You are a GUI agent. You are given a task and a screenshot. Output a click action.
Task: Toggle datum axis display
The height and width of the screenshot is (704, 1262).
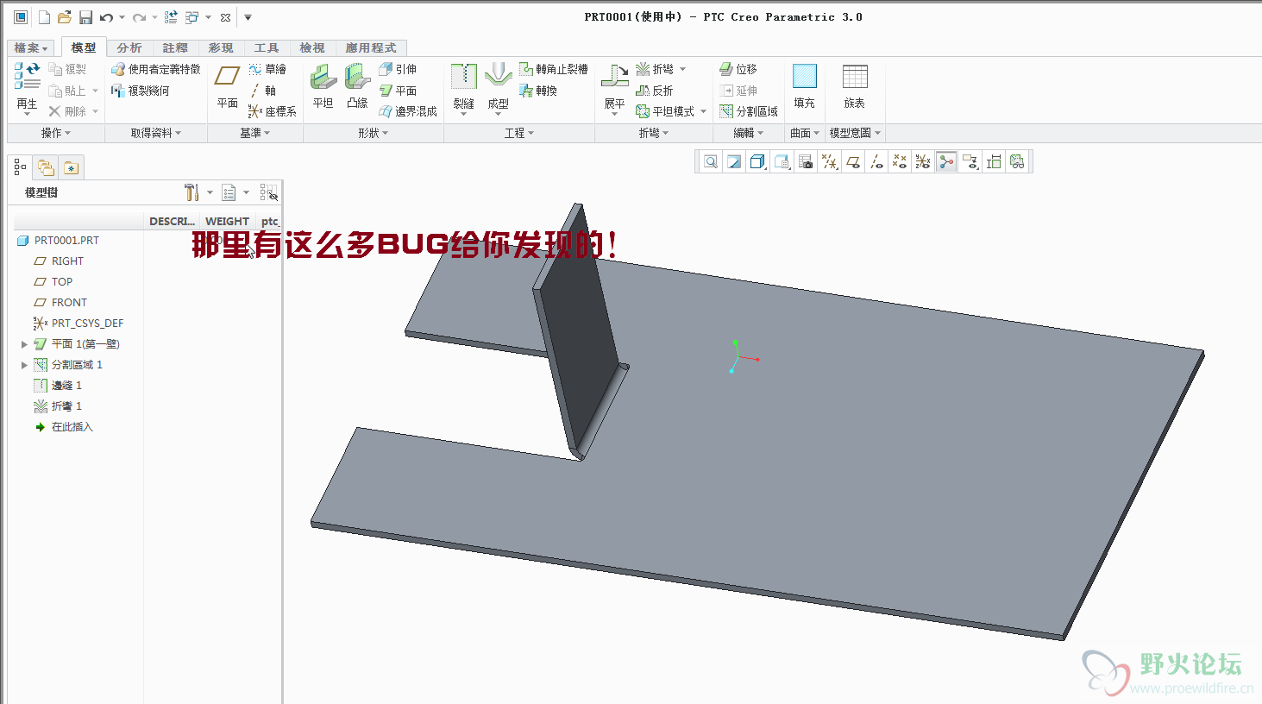click(876, 161)
